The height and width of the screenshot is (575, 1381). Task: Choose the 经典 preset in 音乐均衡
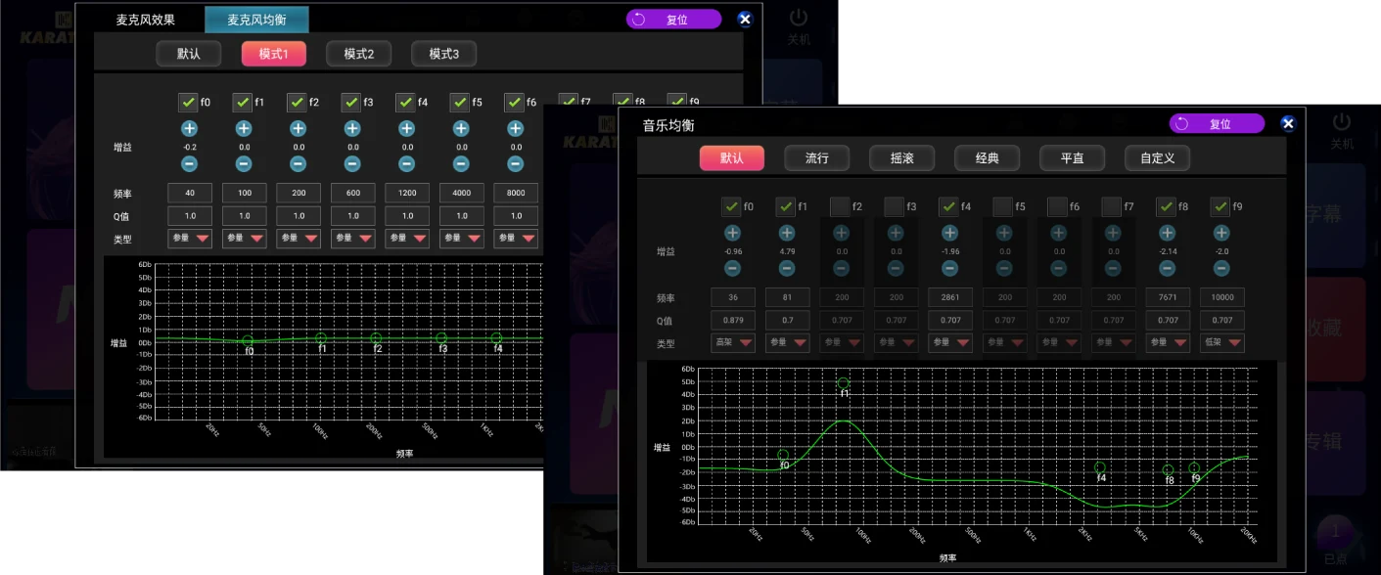coord(988,157)
